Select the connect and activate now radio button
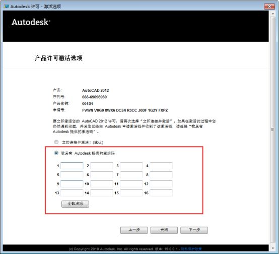This screenshot has height=254, width=279. pos(56,142)
